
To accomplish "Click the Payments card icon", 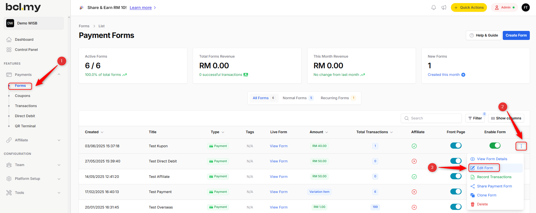I will [9, 75].
